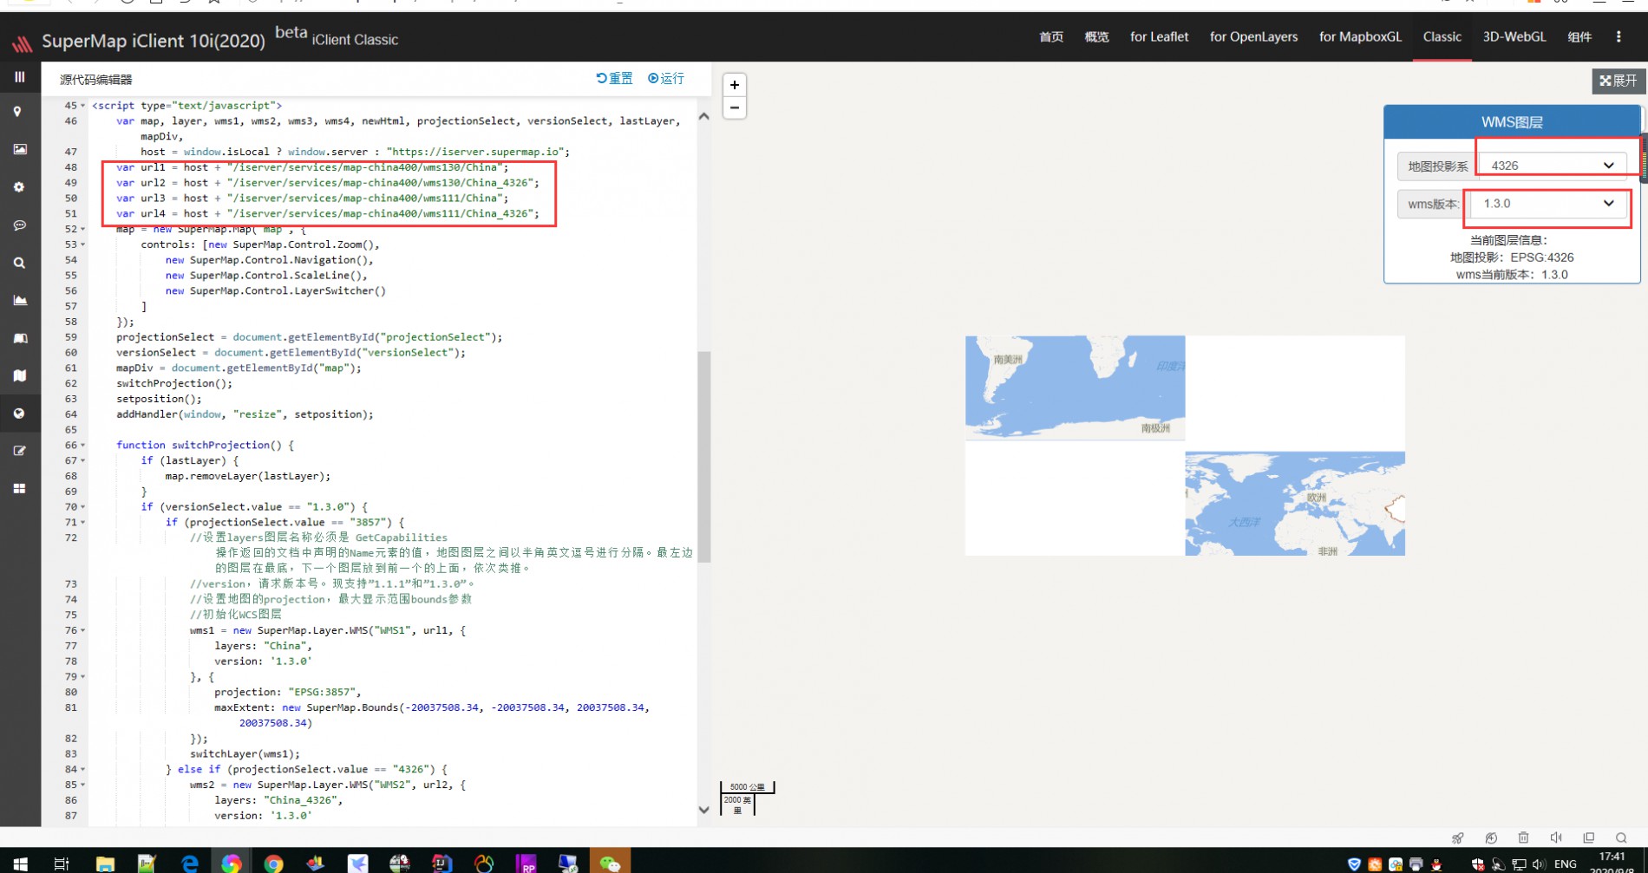Viewport: 1648px width, 873px height.
Task: Collapse code fold at line 52
Action: (x=83, y=230)
